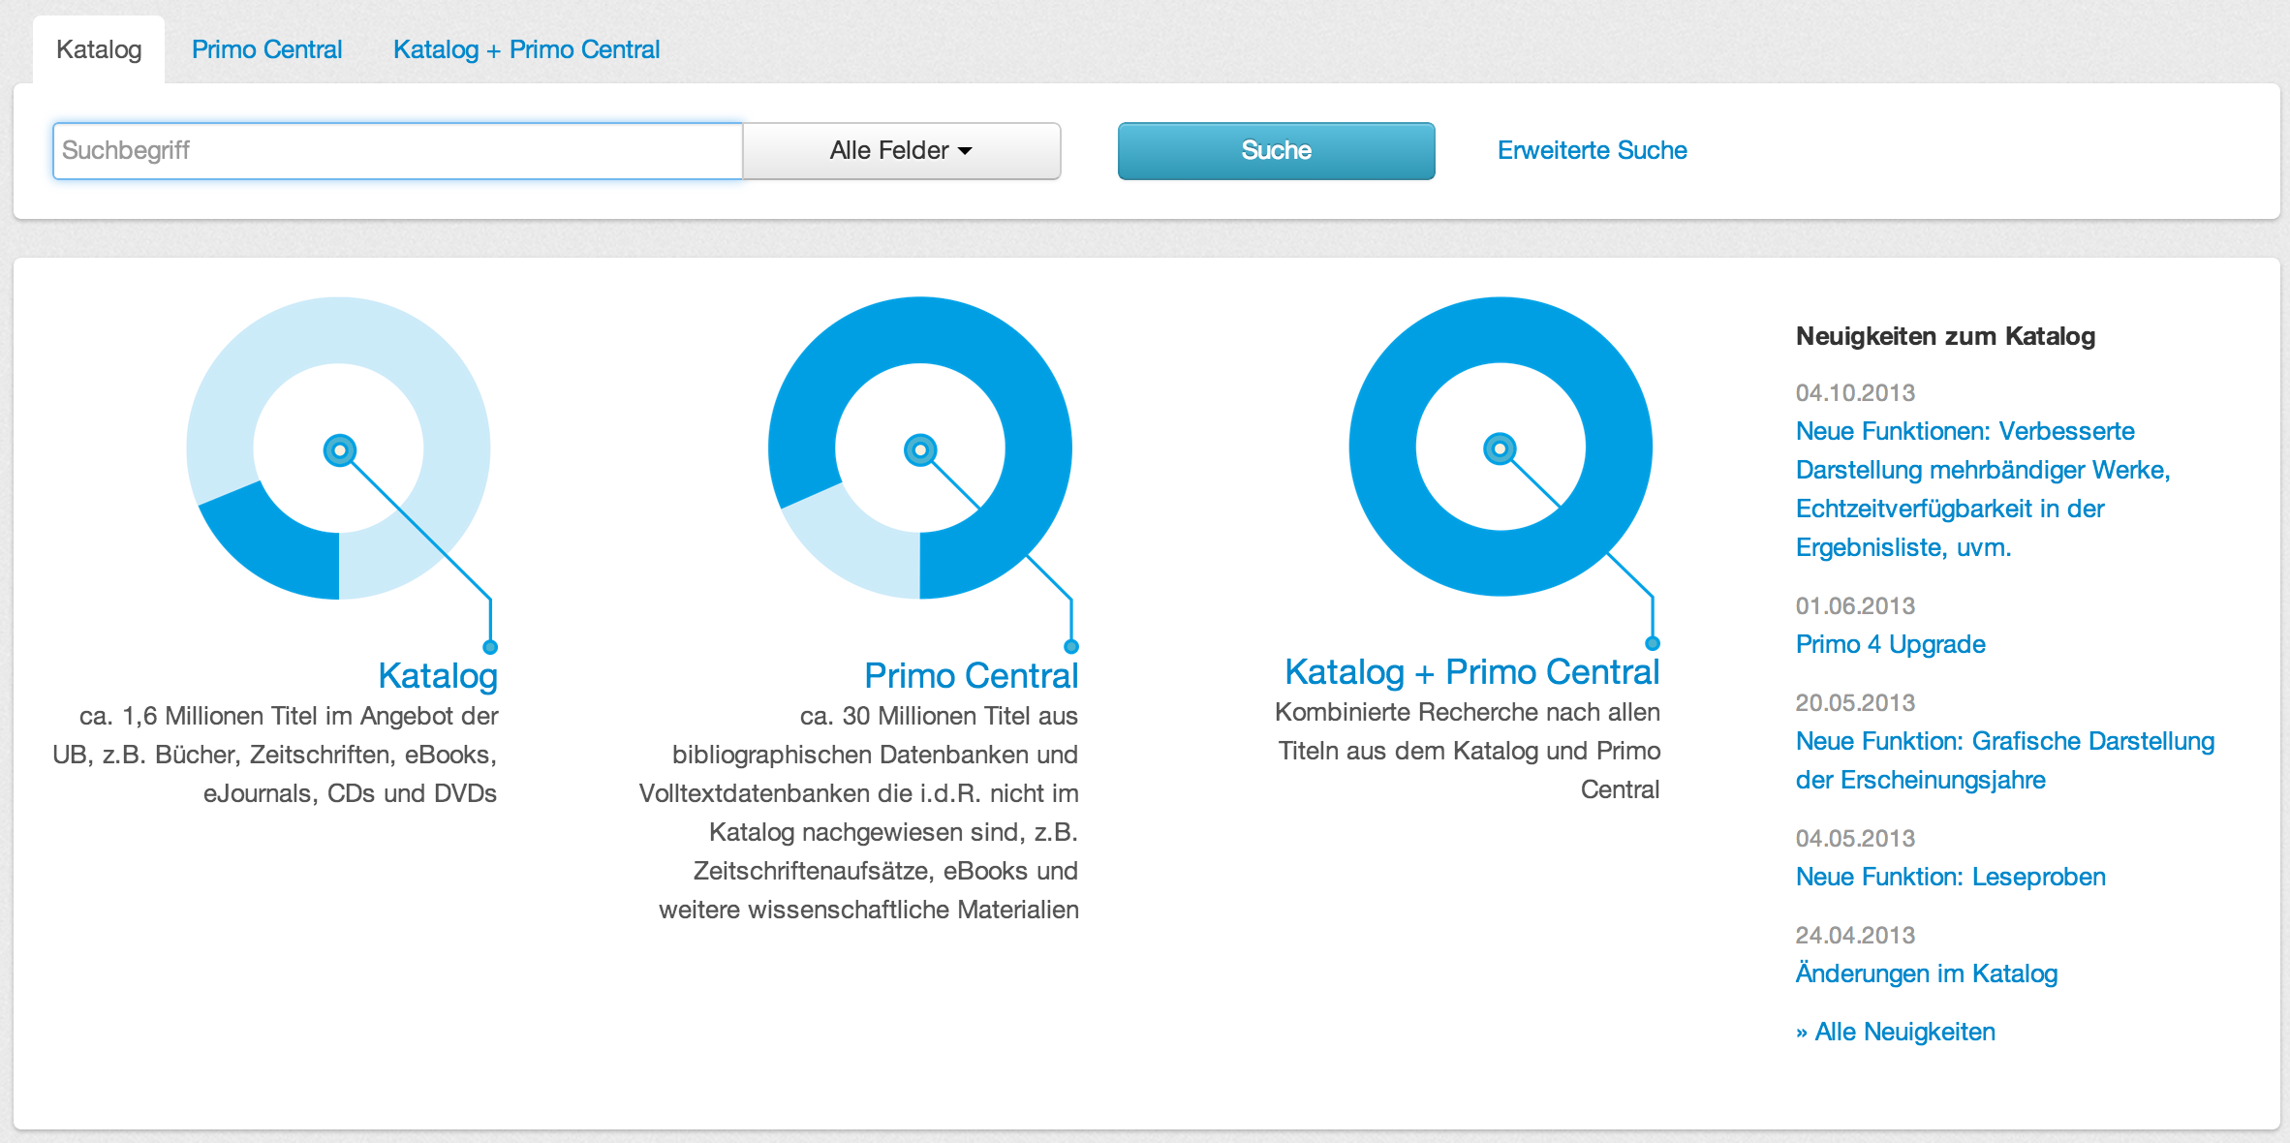
Task: Click the 'Neuigkeiten zum Katalog' heading
Action: (x=1945, y=336)
